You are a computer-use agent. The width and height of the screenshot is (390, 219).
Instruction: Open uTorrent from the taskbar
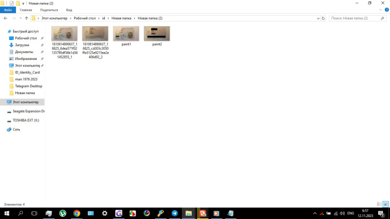63,213
